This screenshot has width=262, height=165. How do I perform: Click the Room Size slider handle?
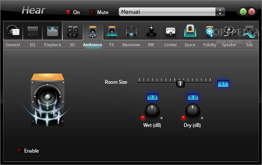[x=180, y=83]
